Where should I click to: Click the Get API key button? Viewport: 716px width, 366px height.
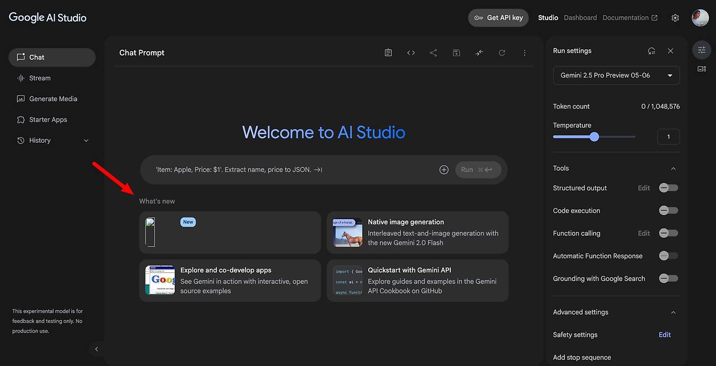coord(498,17)
